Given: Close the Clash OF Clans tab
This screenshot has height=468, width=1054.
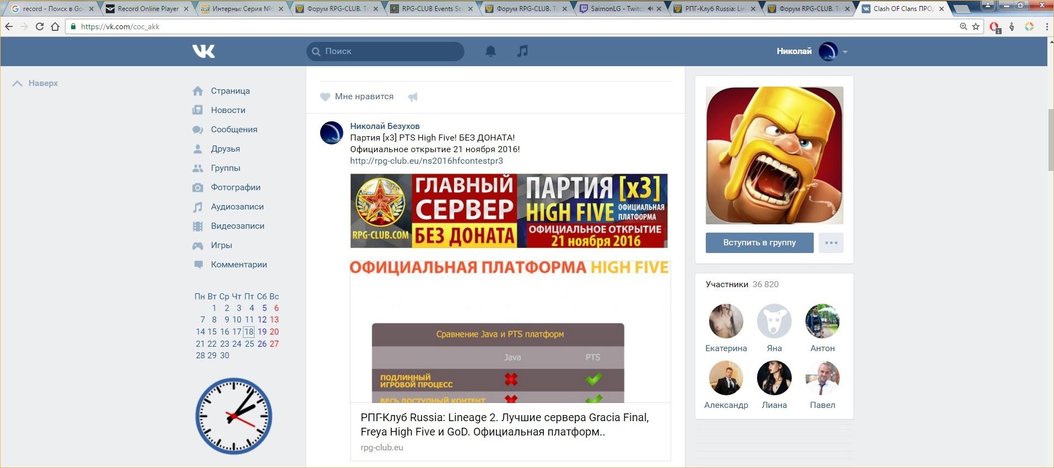Looking at the screenshot, I should tap(942, 9).
